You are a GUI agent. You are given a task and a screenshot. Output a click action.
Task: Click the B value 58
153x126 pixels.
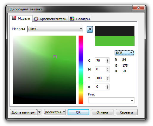click(x=124, y=71)
